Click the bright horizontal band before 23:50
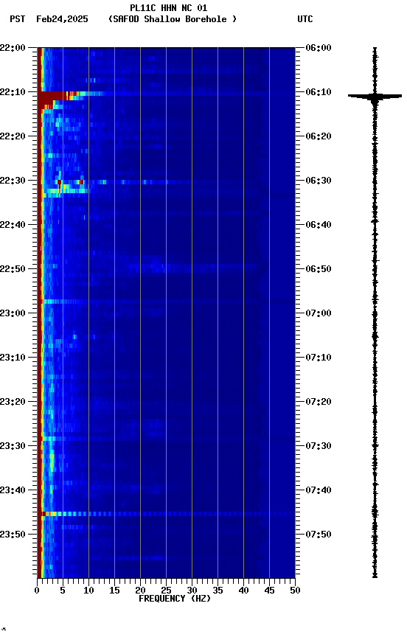 (x=166, y=515)
